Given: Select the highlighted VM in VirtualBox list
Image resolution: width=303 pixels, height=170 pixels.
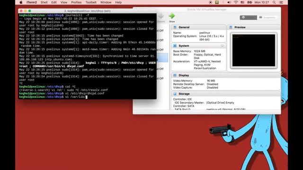Looking at the screenshot, I should (x=162, y=58).
